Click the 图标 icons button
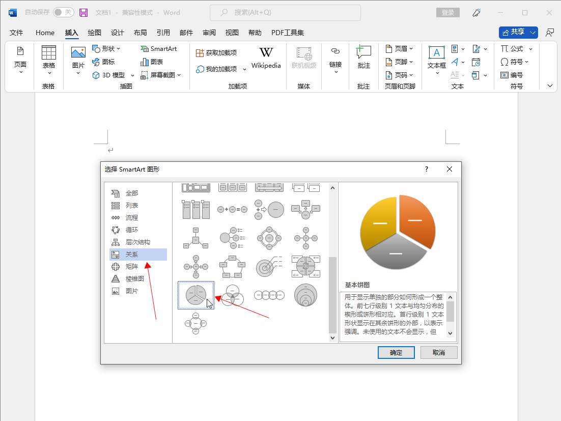 coord(103,62)
